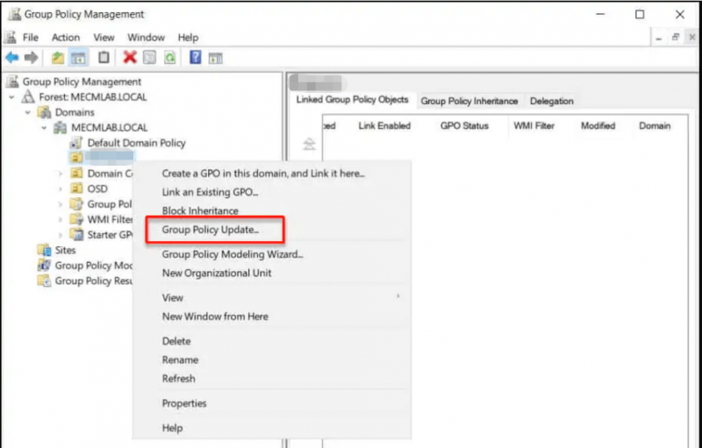Image resolution: width=702 pixels, height=448 pixels.
Task: Choose Group Policy Update from context menu
Action: coord(211,230)
